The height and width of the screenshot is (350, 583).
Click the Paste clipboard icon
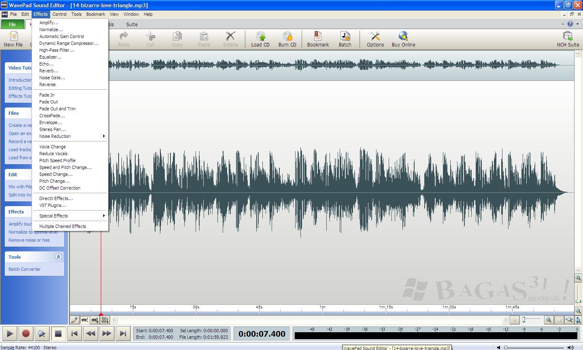pos(204,39)
